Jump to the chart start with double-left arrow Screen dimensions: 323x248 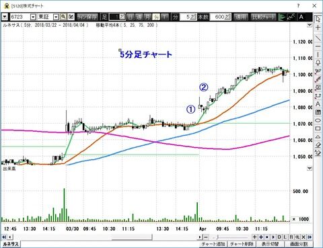click(4, 237)
